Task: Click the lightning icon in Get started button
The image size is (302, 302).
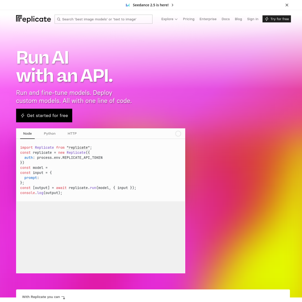Action: [x=23, y=116]
